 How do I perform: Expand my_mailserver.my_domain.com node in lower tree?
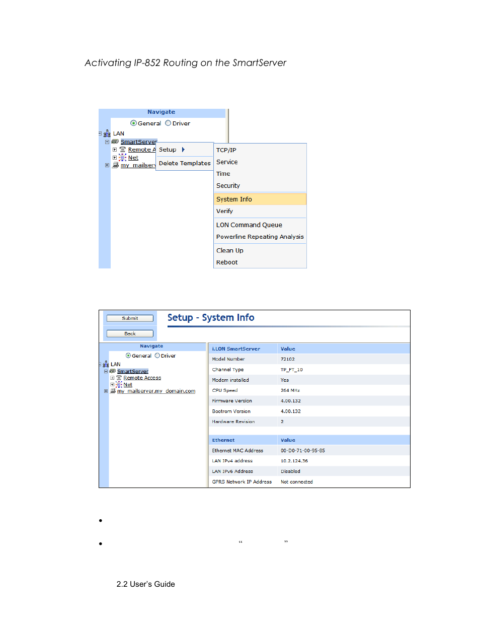(x=106, y=391)
